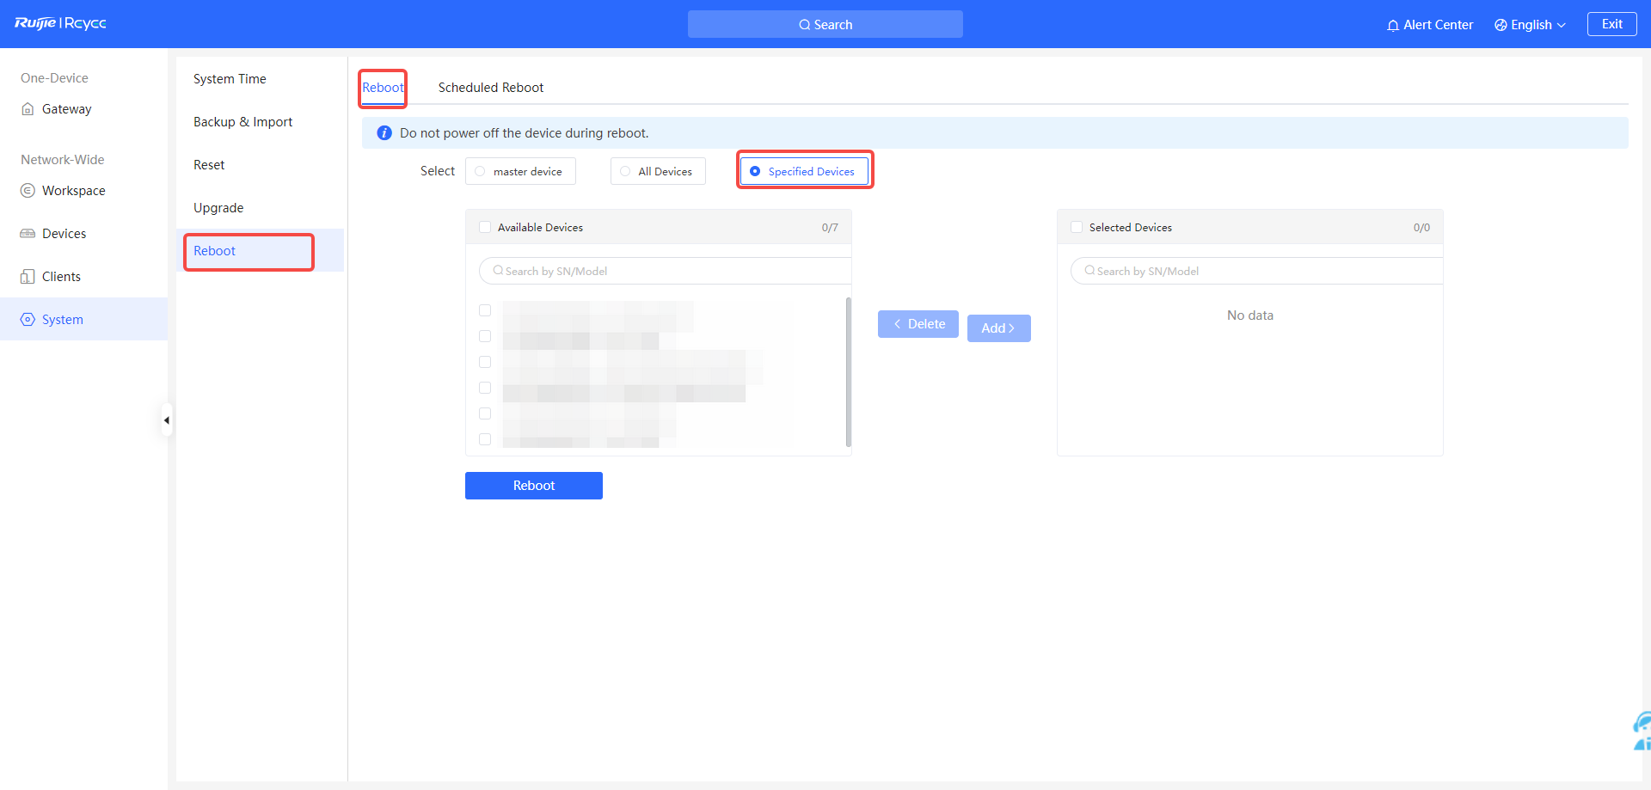
Task: Collapse the left sidebar with arrow handle
Action: [x=167, y=420]
